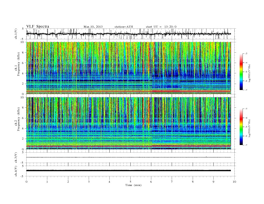This screenshot has height=204, width=264.
Task: Click the ch.4 thick waveform trace
Action: (128, 171)
